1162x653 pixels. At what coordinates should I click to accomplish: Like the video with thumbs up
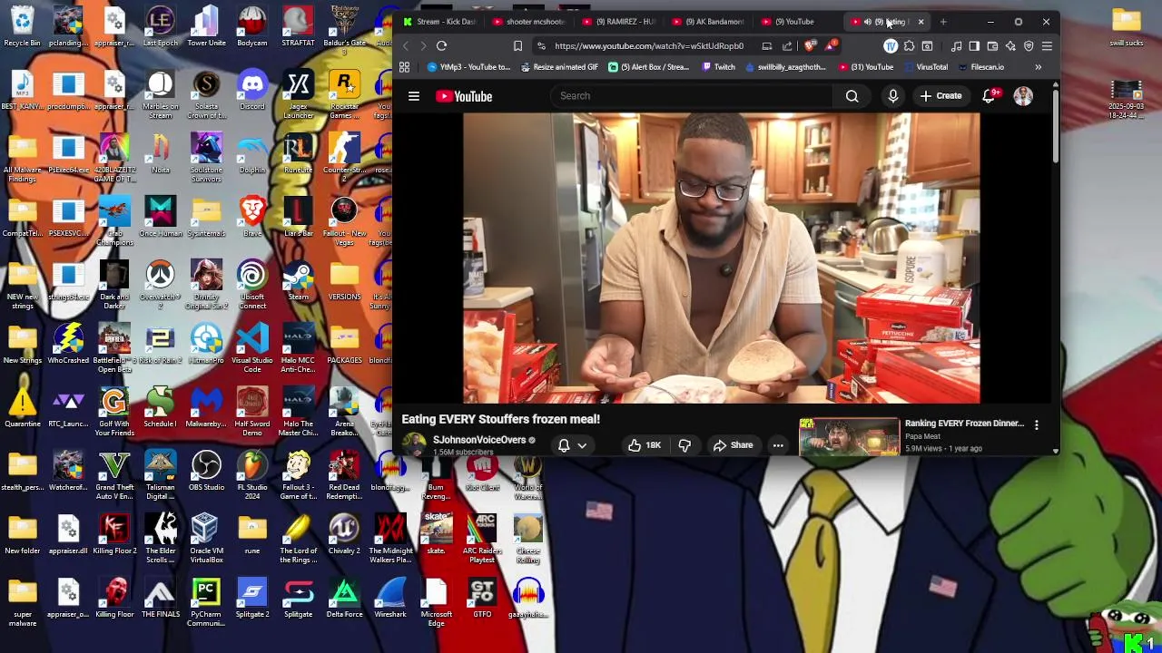pyautogui.click(x=645, y=445)
